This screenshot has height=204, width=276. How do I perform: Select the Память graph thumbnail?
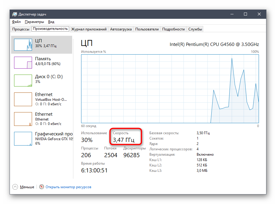coord(23,63)
